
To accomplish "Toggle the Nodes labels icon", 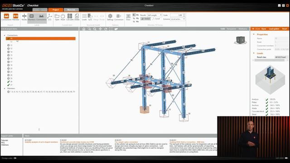I will point(24,17).
